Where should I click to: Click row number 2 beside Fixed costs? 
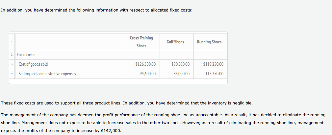click(x=12, y=55)
